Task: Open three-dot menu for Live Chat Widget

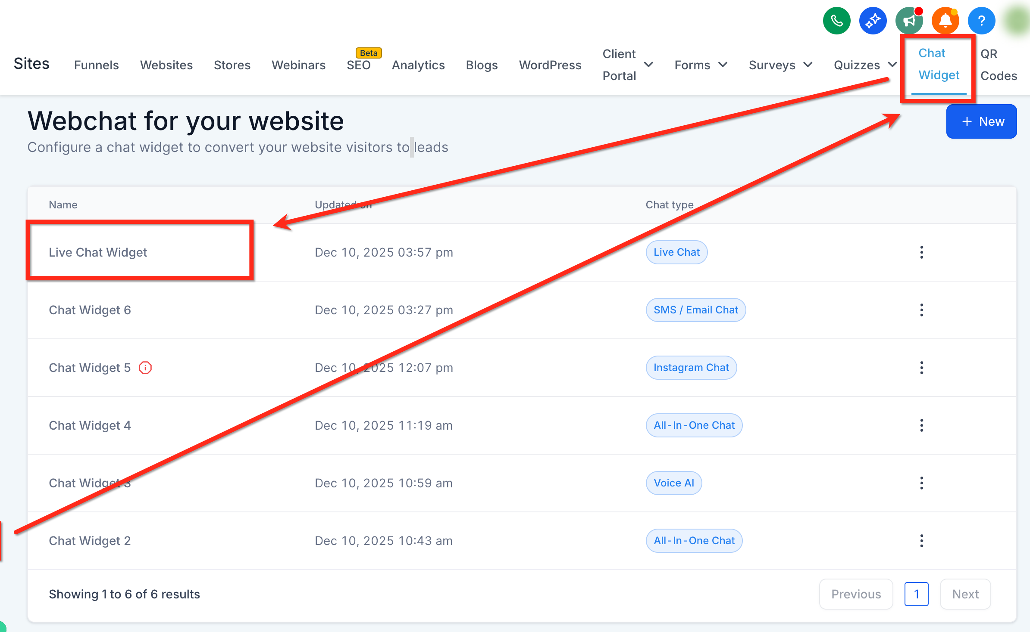Action: pos(921,252)
